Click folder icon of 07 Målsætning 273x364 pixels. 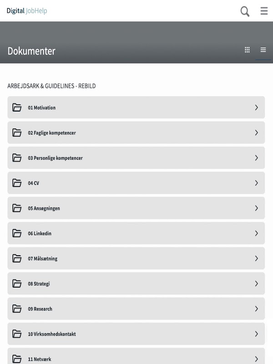(17, 258)
